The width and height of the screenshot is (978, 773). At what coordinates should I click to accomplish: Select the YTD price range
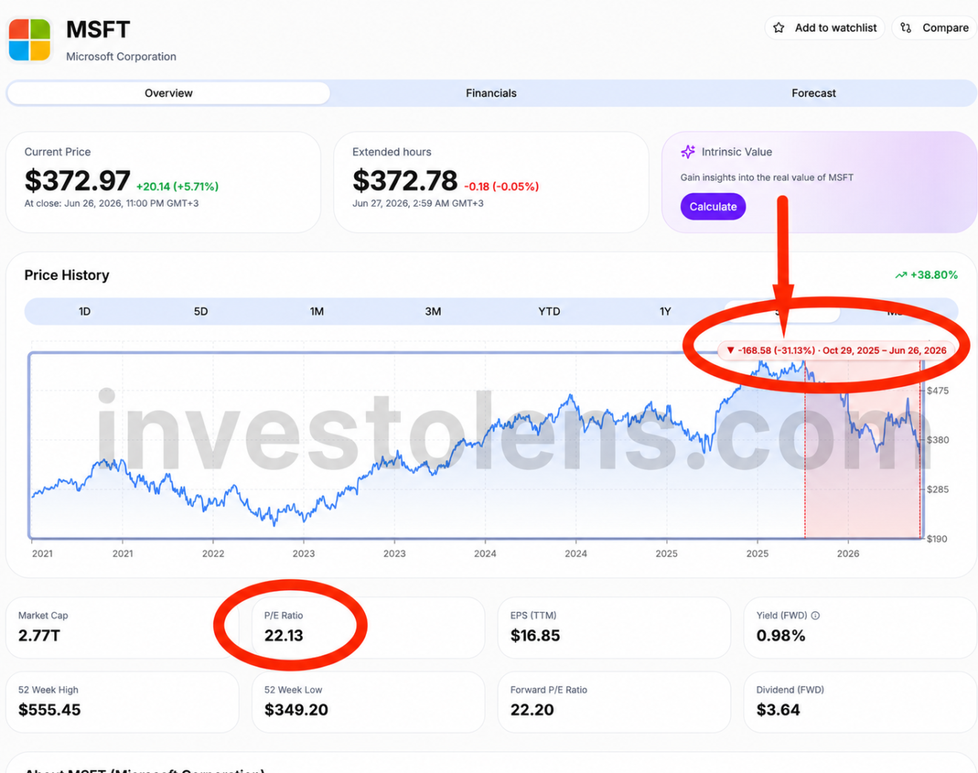point(549,311)
